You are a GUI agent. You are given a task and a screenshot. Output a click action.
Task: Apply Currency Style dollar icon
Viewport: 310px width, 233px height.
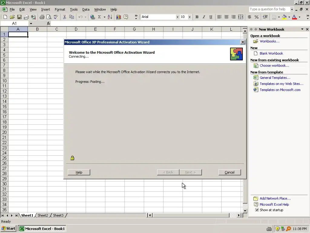[x=249, y=17]
